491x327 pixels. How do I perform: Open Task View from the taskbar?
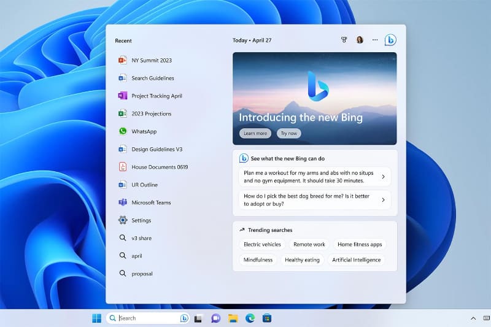(198, 318)
